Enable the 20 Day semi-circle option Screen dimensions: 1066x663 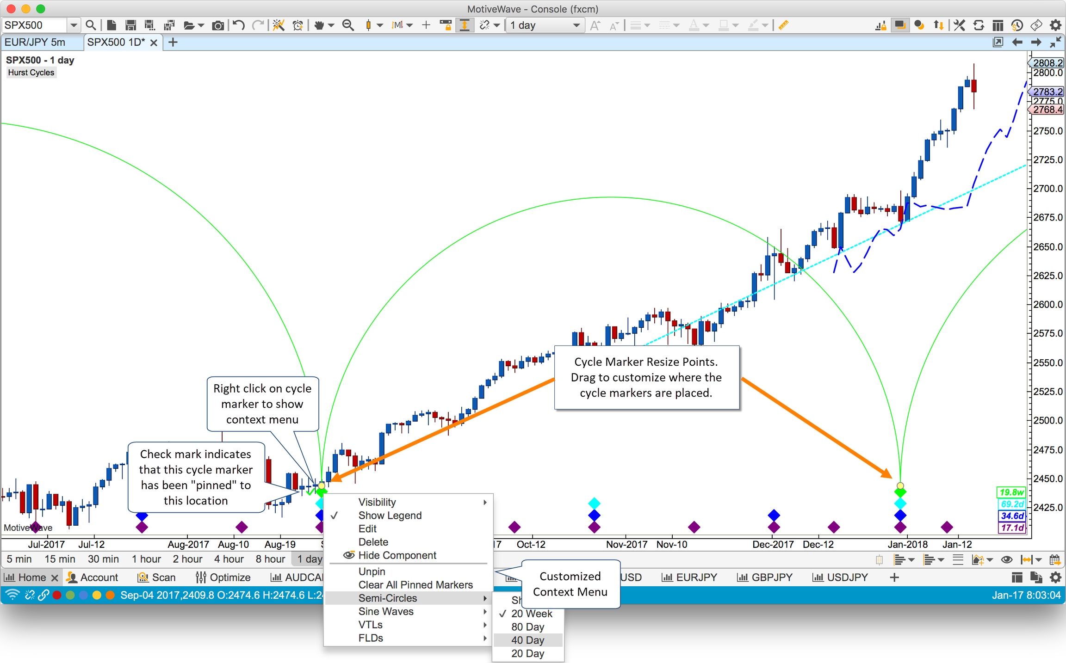528,653
